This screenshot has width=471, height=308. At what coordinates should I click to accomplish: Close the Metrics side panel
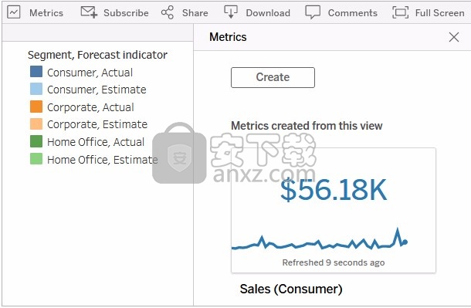[453, 37]
